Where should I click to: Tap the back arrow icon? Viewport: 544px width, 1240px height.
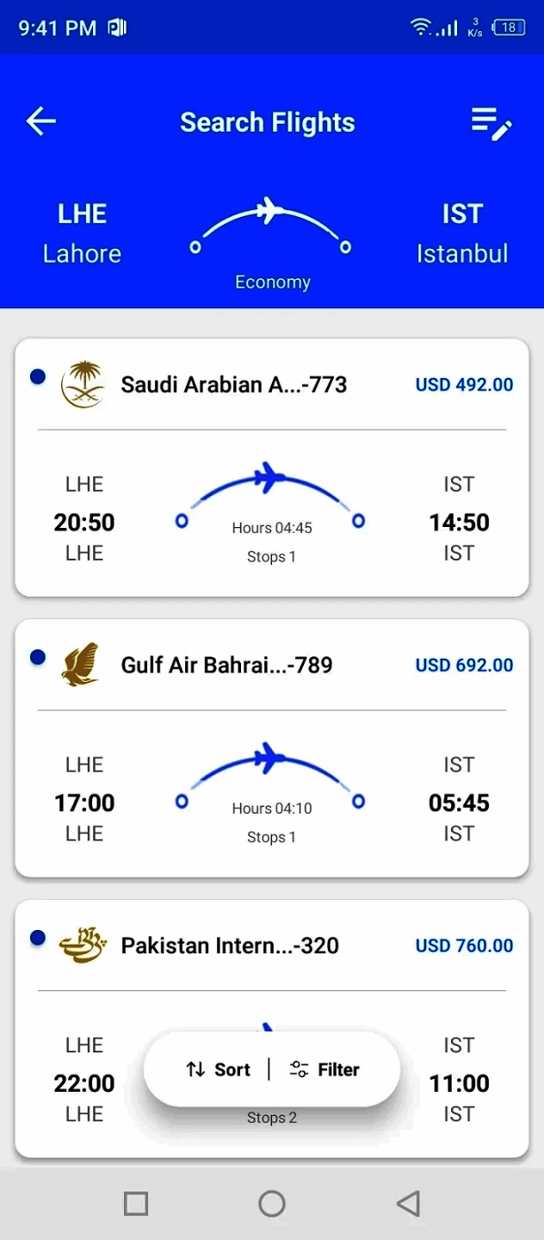coord(40,121)
